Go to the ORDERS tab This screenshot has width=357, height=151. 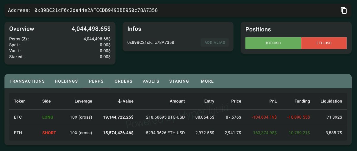[x=123, y=81]
